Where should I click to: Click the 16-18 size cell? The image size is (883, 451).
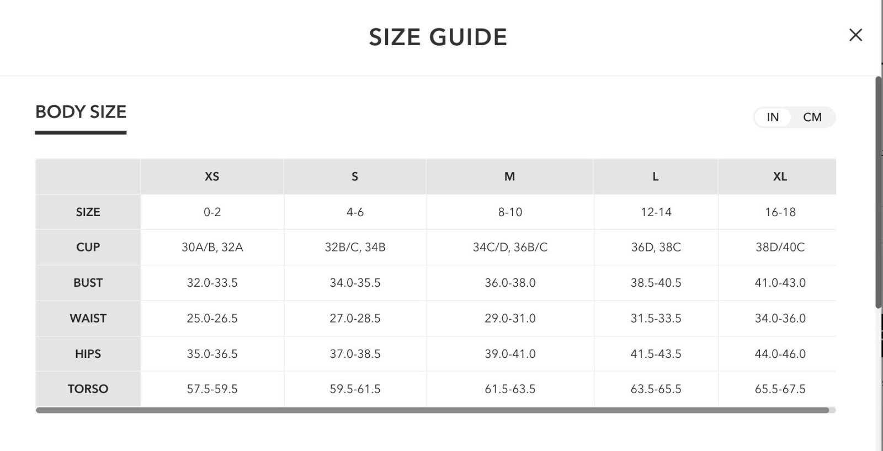coord(780,212)
